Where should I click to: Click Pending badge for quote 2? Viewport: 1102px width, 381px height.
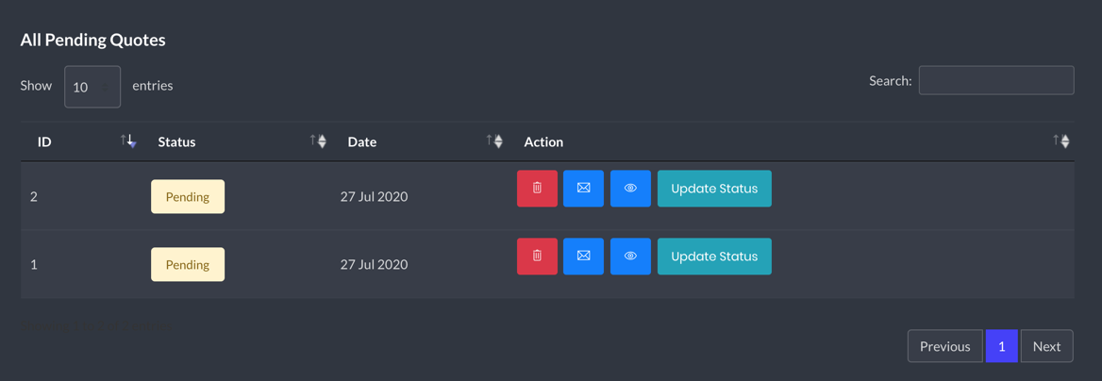click(x=188, y=197)
